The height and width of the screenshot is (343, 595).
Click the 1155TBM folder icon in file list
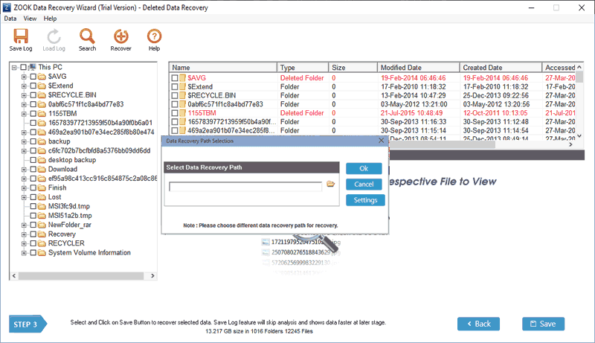click(x=183, y=113)
